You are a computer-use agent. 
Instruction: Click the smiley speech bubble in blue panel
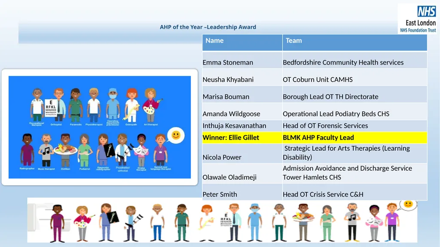click(x=176, y=136)
